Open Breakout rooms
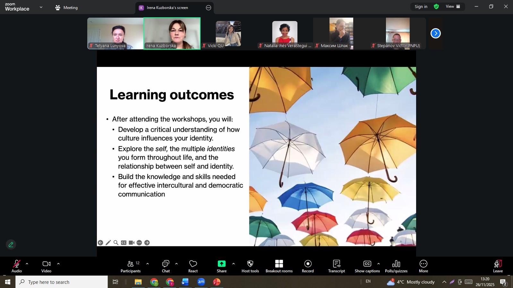The width and height of the screenshot is (513, 288). (279, 266)
